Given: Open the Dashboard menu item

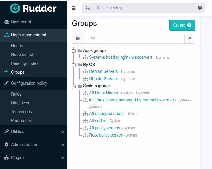Looking at the screenshot, I should pos(21,22).
